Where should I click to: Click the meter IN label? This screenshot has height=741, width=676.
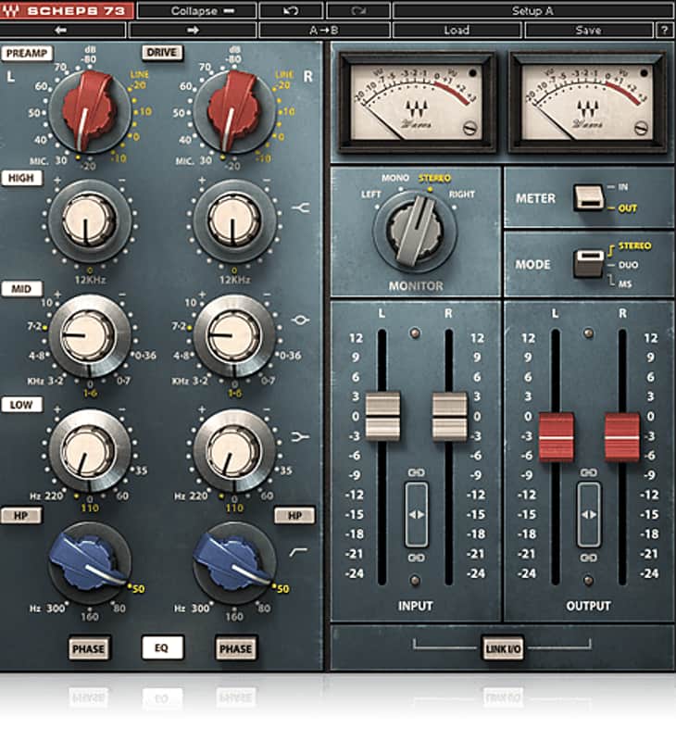tap(623, 187)
